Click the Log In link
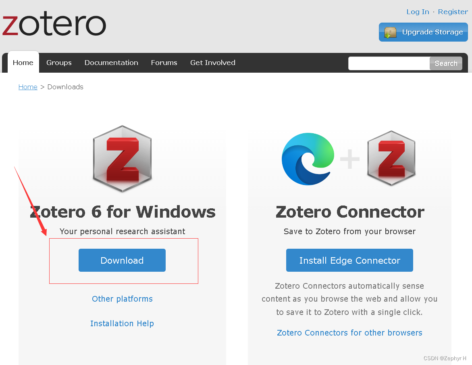The height and width of the screenshot is (365, 472). click(418, 12)
